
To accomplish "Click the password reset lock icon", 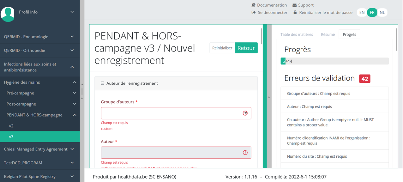I will [x=295, y=12].
